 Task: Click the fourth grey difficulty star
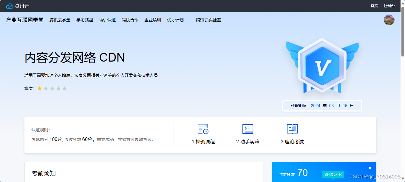click(x=58, y=88)
